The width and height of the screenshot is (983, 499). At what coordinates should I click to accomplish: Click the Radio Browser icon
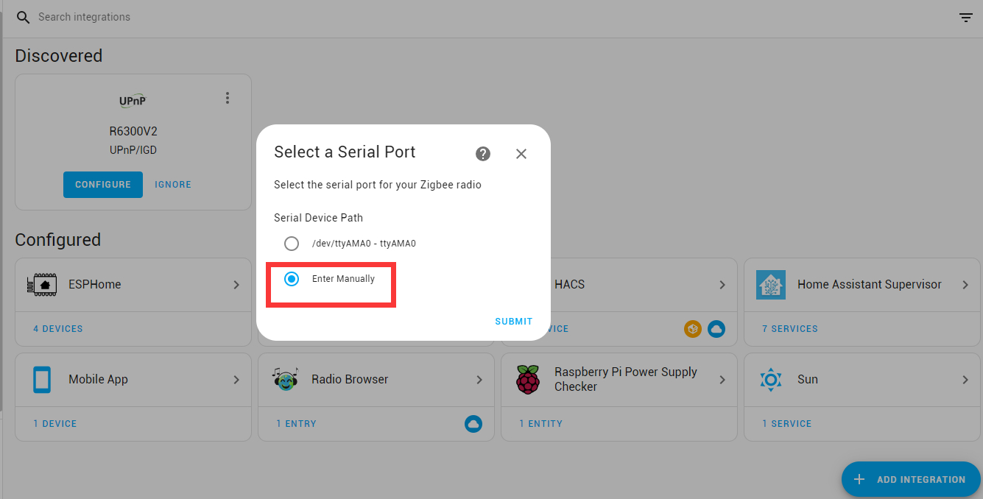coord(285,380)
